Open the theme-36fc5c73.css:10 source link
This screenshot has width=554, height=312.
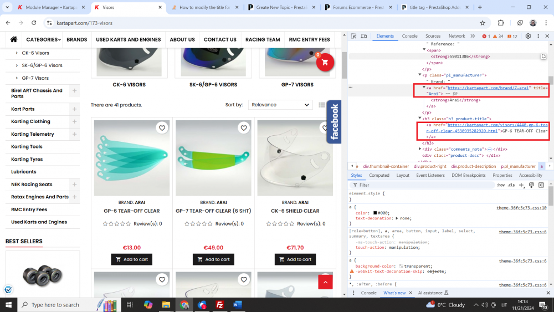[521, 208]
